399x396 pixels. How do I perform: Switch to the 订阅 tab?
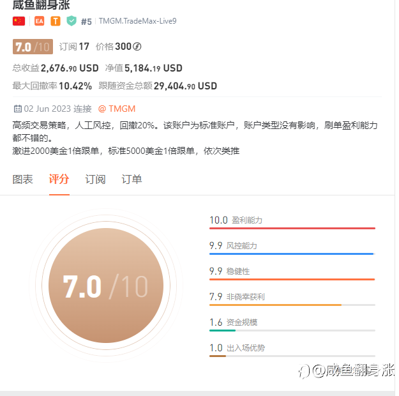click(95, 179)
